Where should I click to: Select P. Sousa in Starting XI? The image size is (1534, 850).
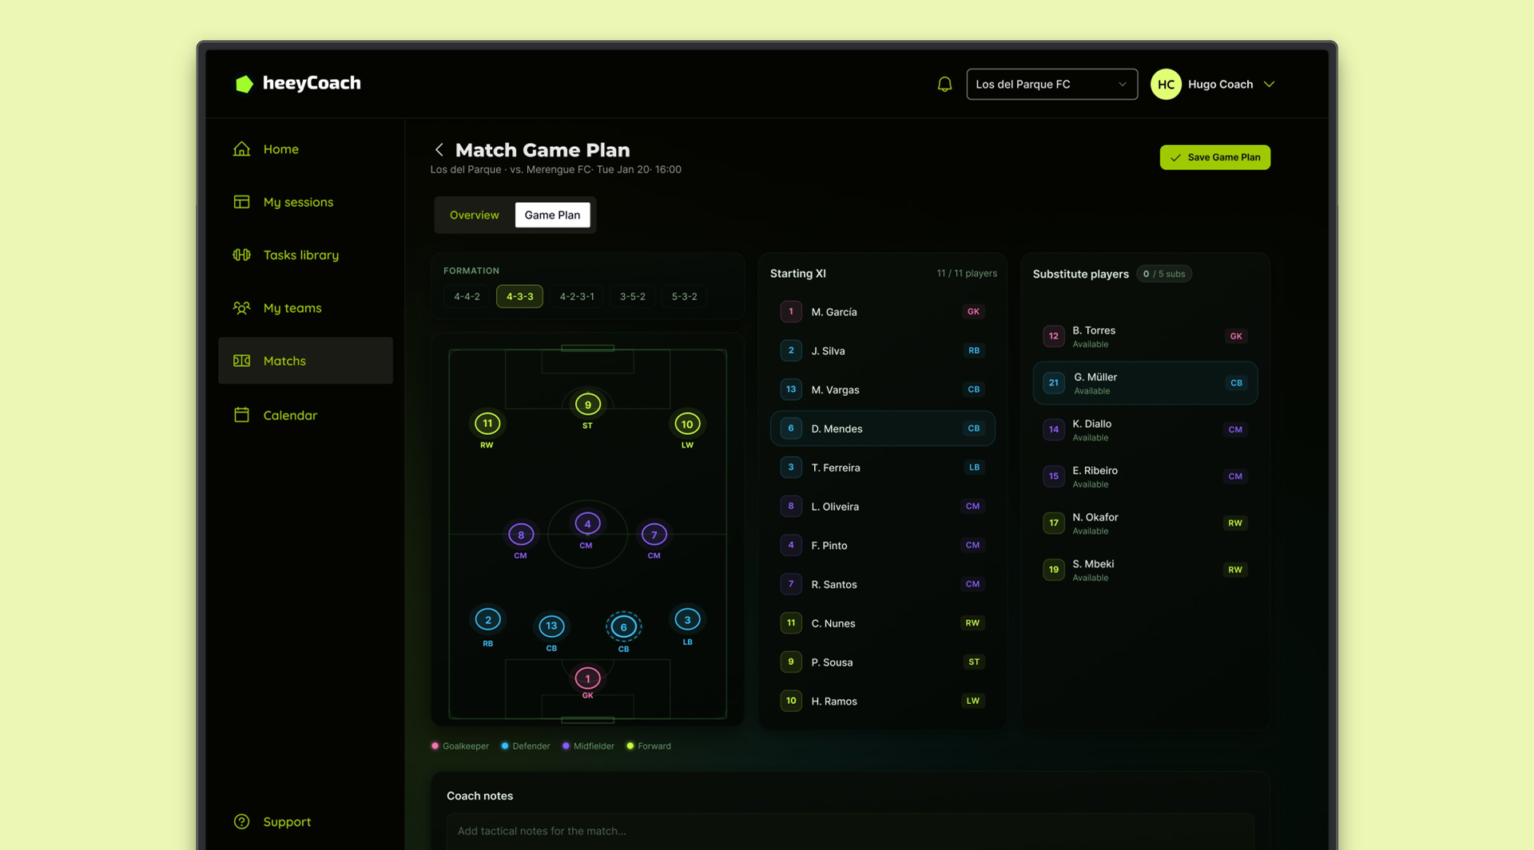(x=882, y=662)
